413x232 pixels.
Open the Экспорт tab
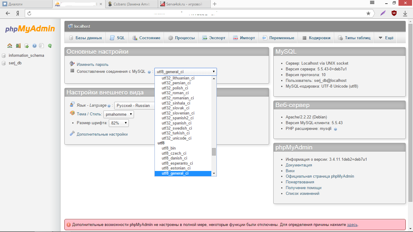tap(214, 38)
